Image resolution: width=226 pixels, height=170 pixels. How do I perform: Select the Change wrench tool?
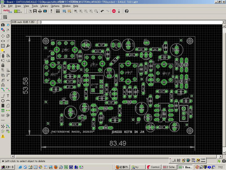pos(8,46)
